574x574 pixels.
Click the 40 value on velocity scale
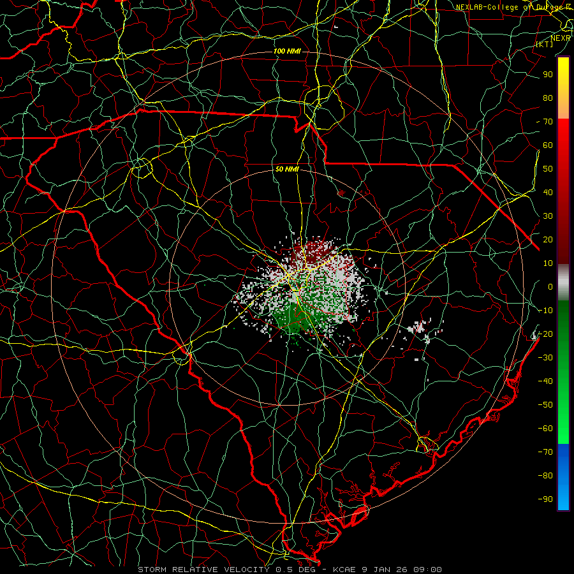[548, 192]
